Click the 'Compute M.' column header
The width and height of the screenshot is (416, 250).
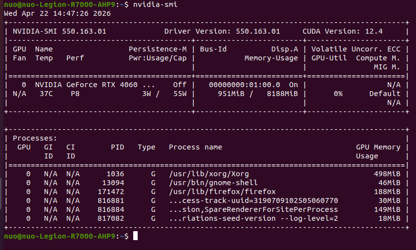378,58
